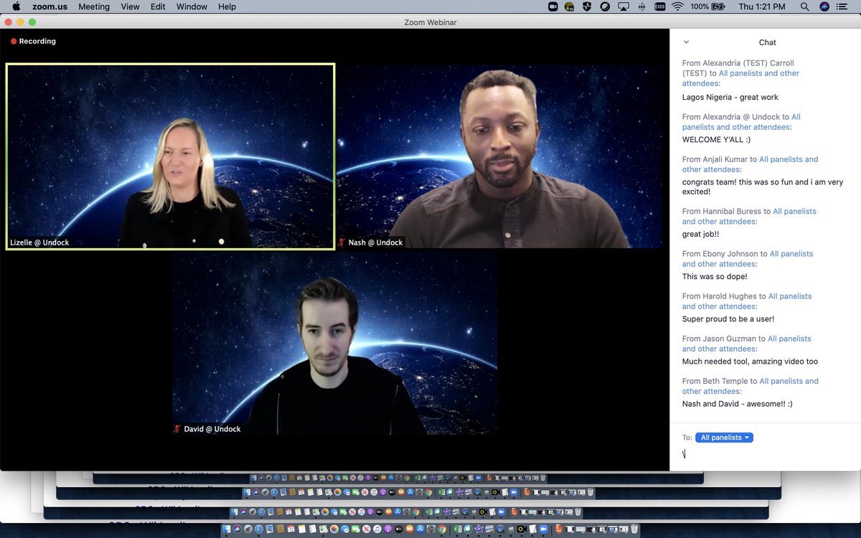Select David @ Undock video tile
The width and height of the screenshot is (861, 538).
click(x=334, y=343)
